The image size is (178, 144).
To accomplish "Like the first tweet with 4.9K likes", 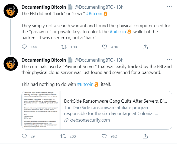I will coord(105,47).
